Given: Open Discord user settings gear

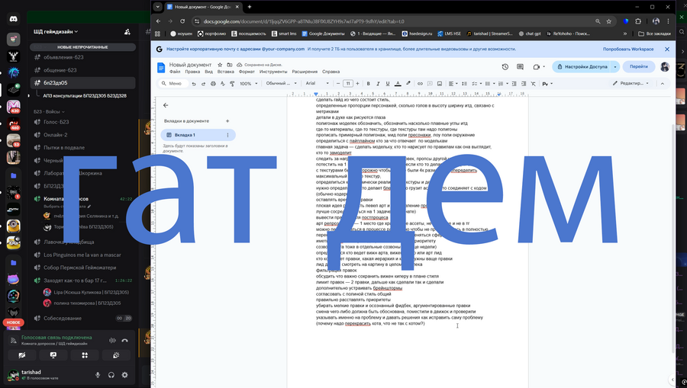Looking at the screenshot, I should coord(125,375).
